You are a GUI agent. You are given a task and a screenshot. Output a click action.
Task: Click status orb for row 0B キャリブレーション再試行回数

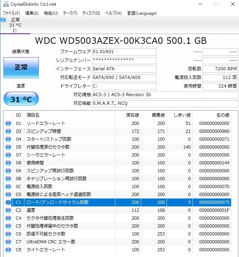pos(8,179)
